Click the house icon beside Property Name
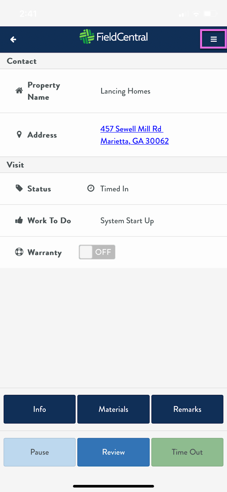This screenshot has height=492, width=227. (19, 90)
